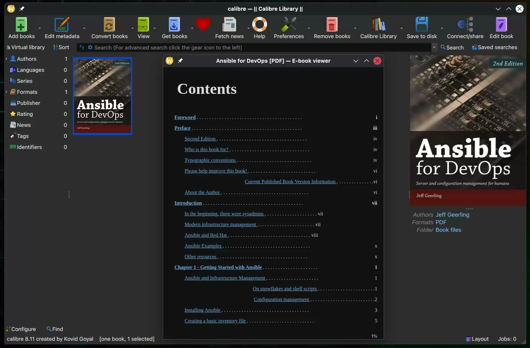Open Preferences from the toolbar
530x348 pixels.
point(288,25)
